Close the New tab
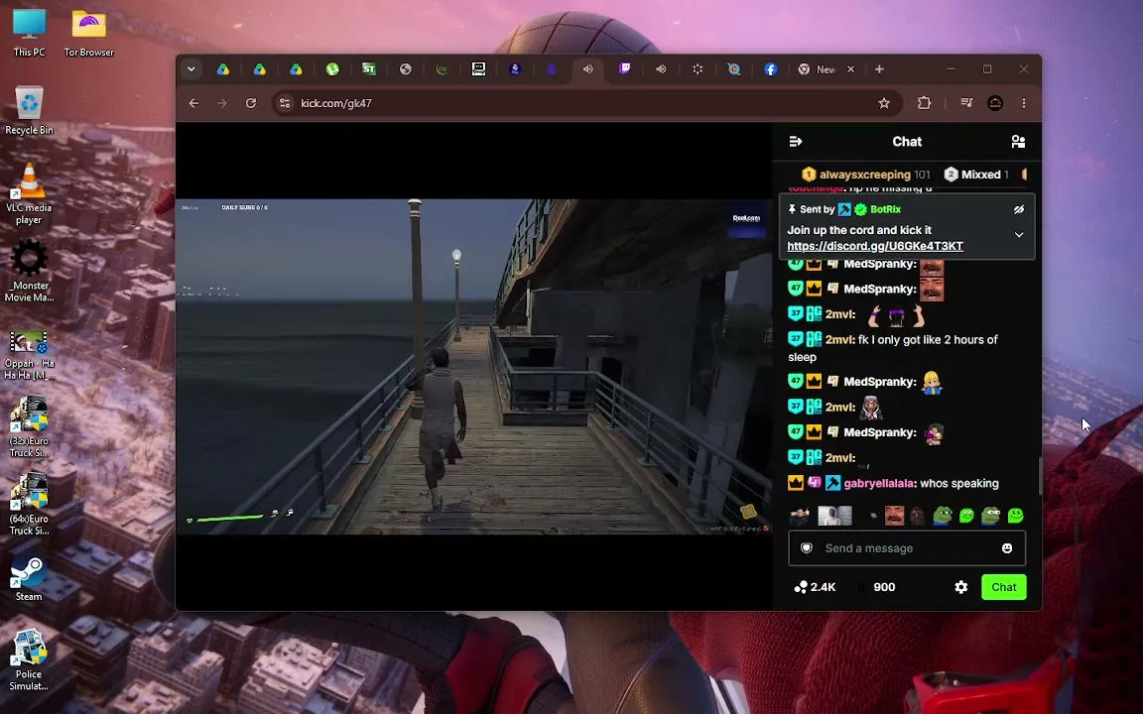1143x714 pixels. (850, 69)
